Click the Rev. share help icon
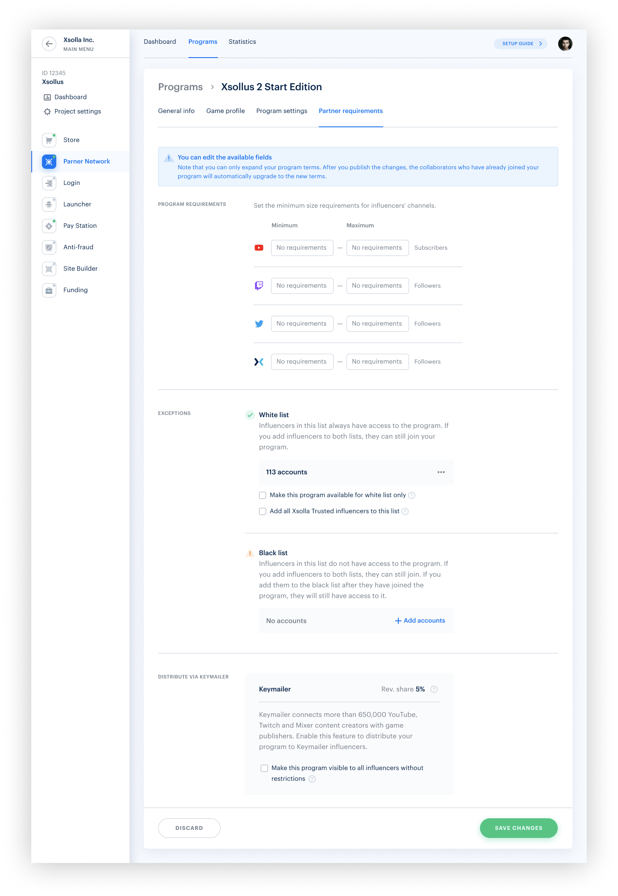The height and width of the screenshot is (896, 618). (x=434, y=689)
